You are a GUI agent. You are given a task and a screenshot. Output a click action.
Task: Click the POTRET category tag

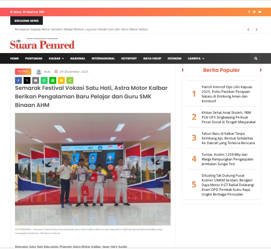23,72
